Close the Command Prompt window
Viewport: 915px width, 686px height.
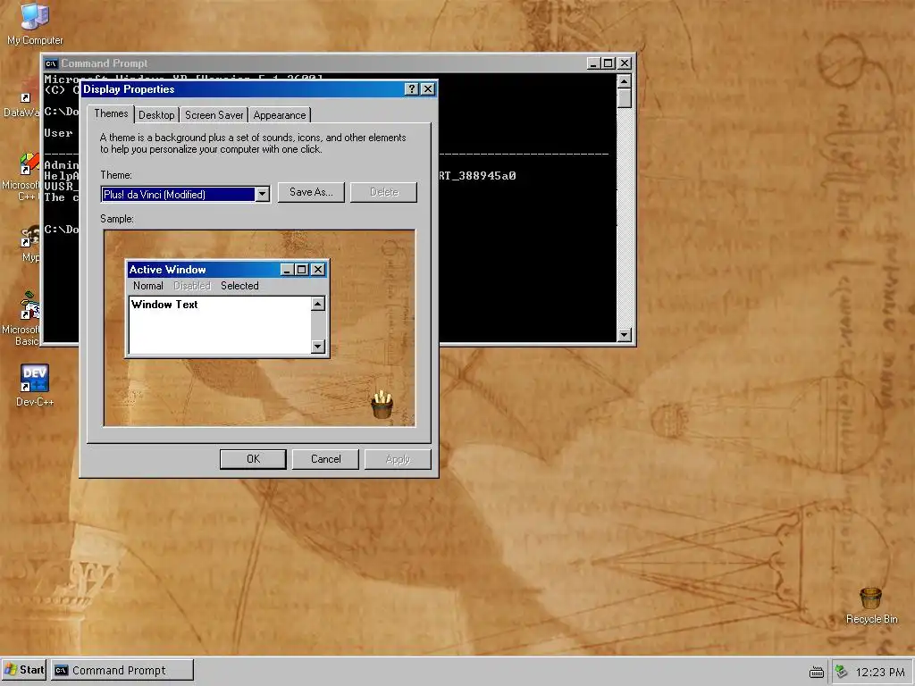625,63
